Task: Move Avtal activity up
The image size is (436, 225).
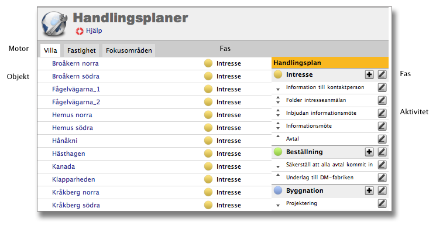Action: 278,137
